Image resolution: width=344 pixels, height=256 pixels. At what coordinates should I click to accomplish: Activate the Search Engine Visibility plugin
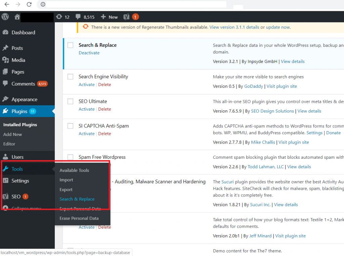pyautogui.click(x=87, y=84)
